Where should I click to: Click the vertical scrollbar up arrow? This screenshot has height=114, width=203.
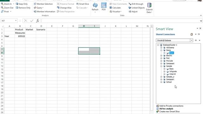click(x=152, y=26)
